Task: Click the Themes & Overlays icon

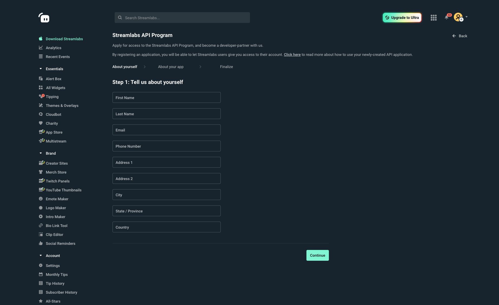Action: pos(41,105)
